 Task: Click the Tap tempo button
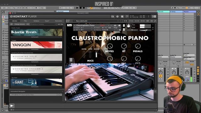click(x=14, y=8)
